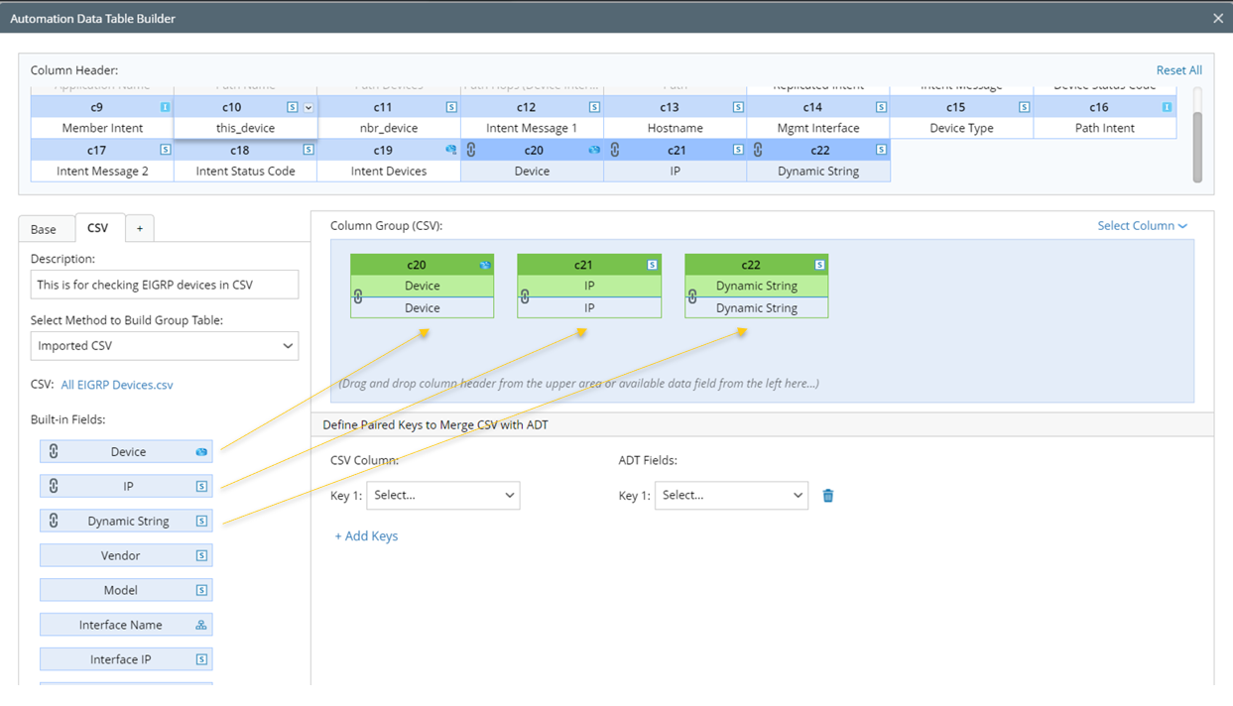The width and height of the screenshot is (1233, 706).
Task: Click the string type icon on c12 header
Action: (594, 107)
